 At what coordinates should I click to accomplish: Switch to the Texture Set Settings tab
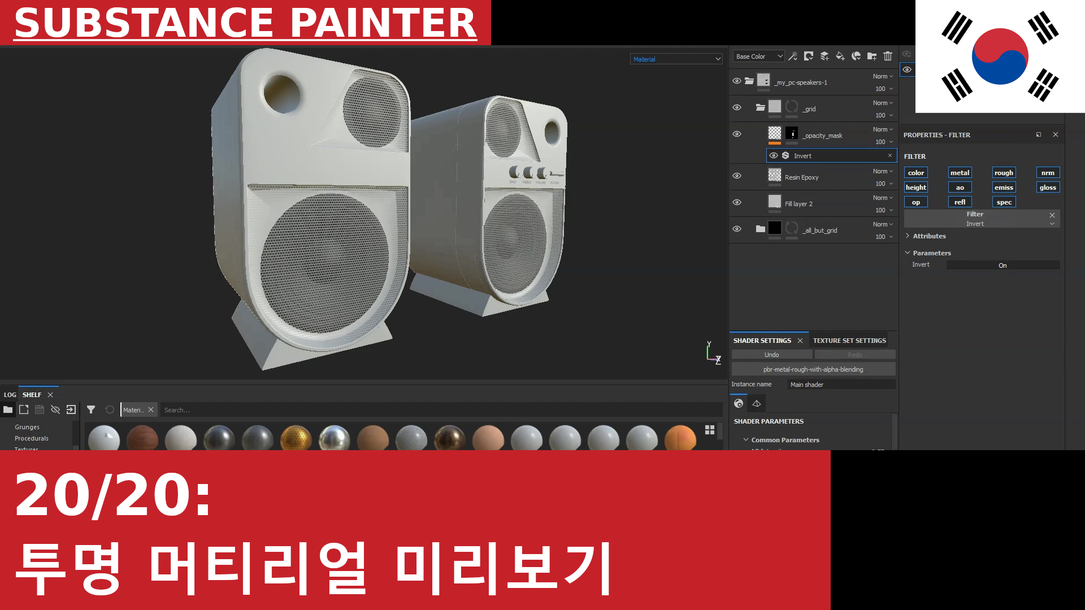click(849, 341)
